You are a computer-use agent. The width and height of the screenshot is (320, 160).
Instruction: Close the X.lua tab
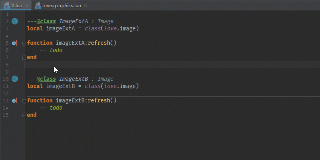click(26, 6)
